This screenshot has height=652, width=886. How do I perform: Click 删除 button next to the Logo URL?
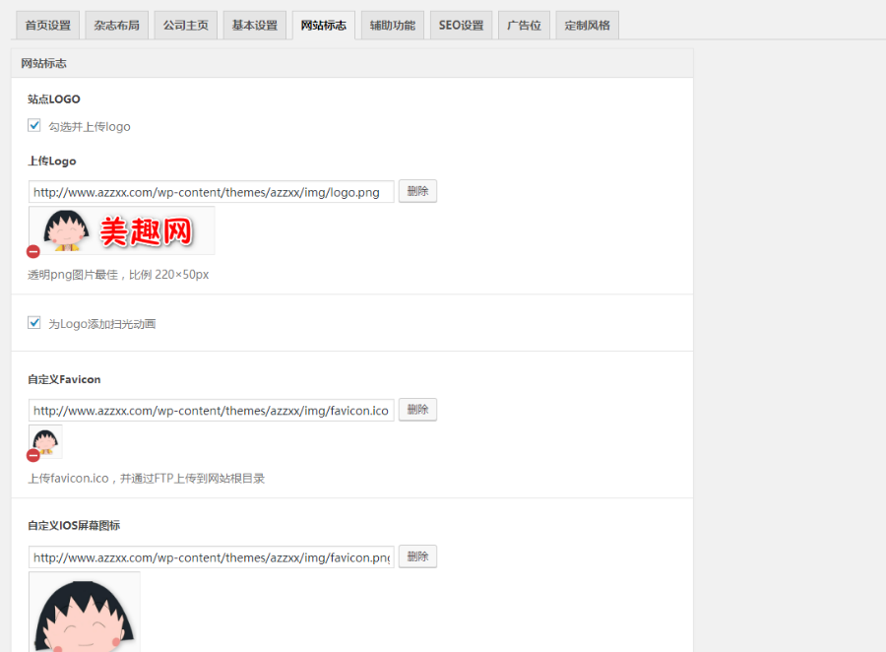[x=417, y=191]
